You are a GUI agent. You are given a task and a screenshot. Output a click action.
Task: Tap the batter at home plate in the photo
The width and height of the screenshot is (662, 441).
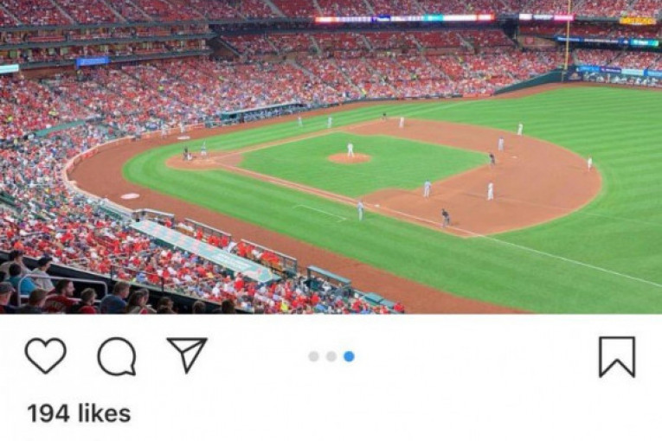pos(203,149)
